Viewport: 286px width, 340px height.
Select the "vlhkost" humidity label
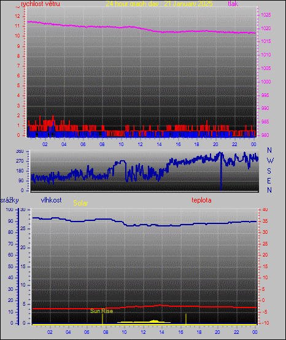(51, 200)
